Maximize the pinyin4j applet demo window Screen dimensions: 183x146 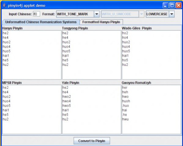click(172, 5)
